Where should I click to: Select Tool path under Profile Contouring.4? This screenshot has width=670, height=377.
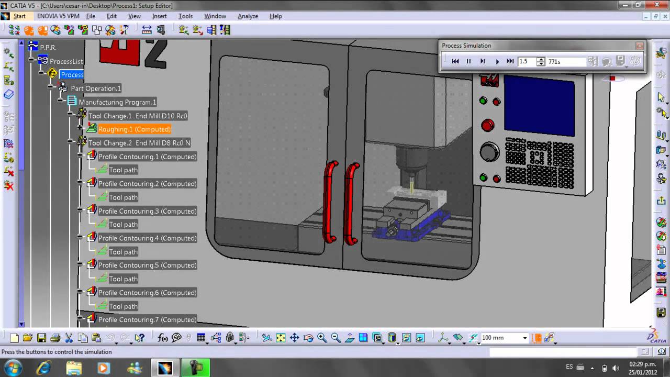(x=124, y=252)
